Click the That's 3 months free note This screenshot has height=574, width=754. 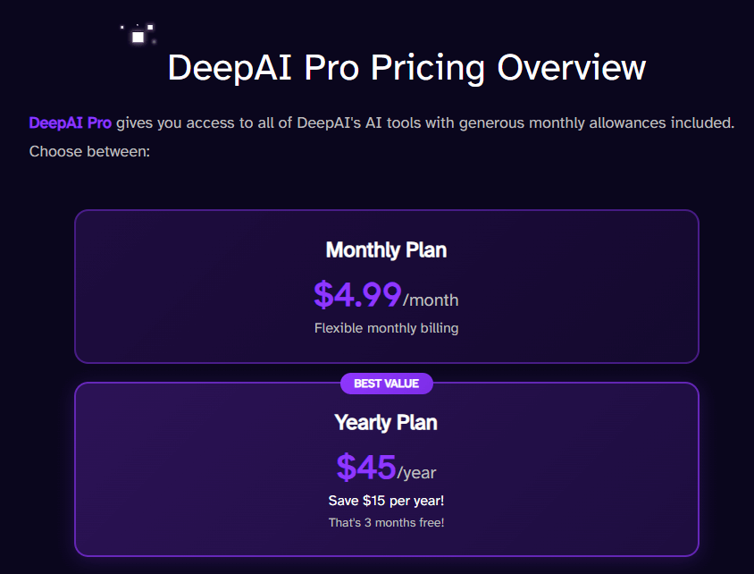(x=386, y=522)
